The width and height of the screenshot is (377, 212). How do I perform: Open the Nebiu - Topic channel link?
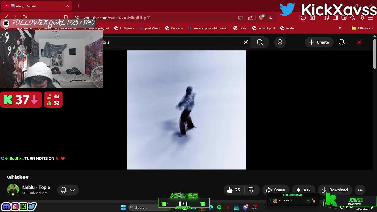coord(36,187)
